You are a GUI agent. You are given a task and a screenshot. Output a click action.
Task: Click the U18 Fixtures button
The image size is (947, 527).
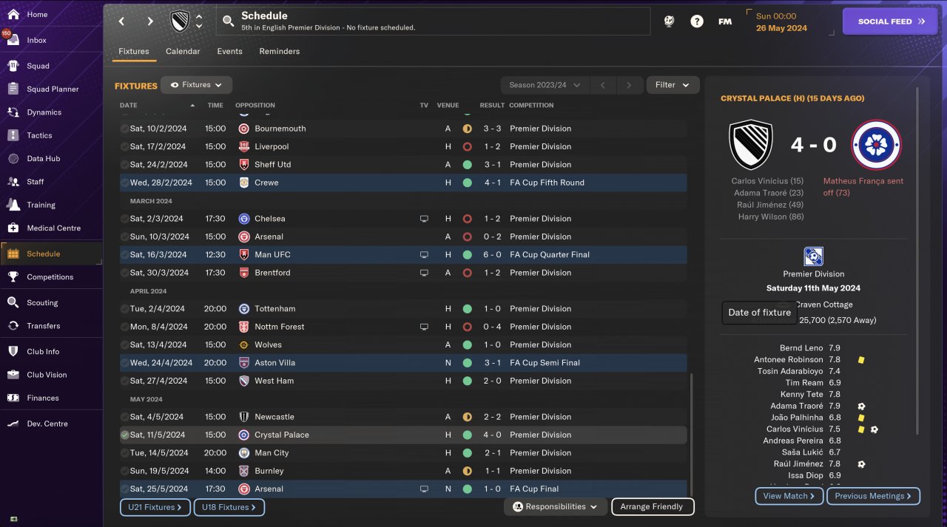[229, 507]
